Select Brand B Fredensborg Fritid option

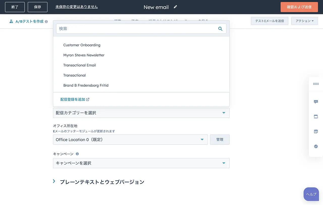click(x=86, y=85)
